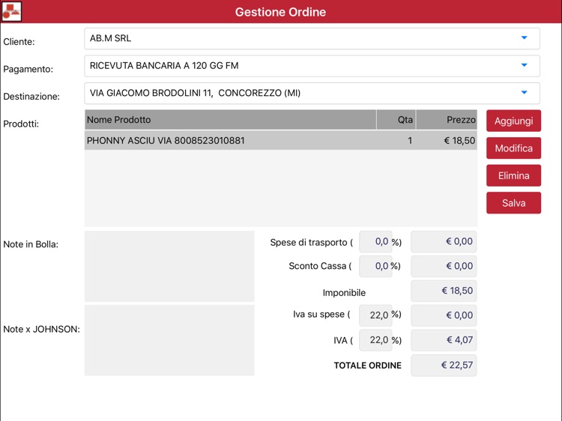This screenshot has height=421, width=562.
Task: Click Sconto Cassa amount field
Action: click(444, 266)
